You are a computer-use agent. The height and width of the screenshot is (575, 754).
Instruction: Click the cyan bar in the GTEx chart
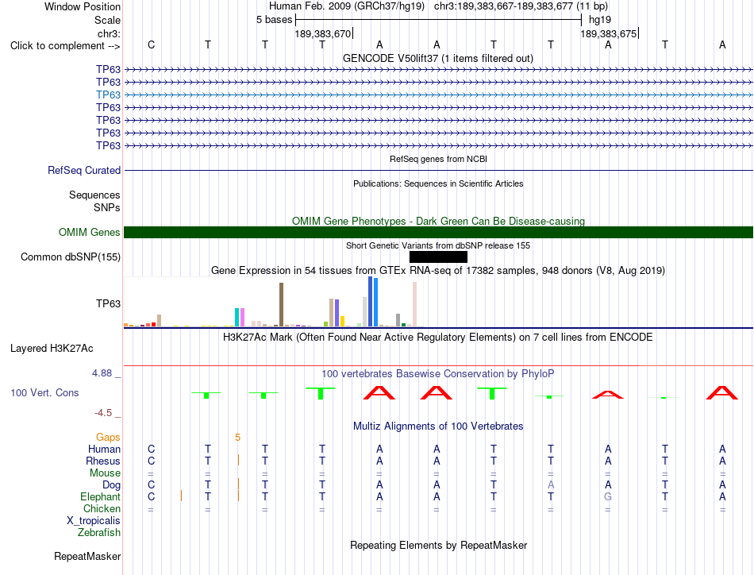237,317
